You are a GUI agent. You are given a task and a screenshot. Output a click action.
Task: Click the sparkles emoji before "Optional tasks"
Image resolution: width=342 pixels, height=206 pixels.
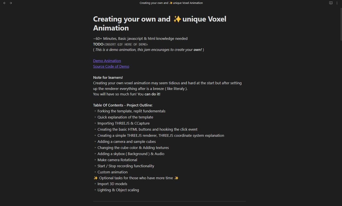(95, 178)
